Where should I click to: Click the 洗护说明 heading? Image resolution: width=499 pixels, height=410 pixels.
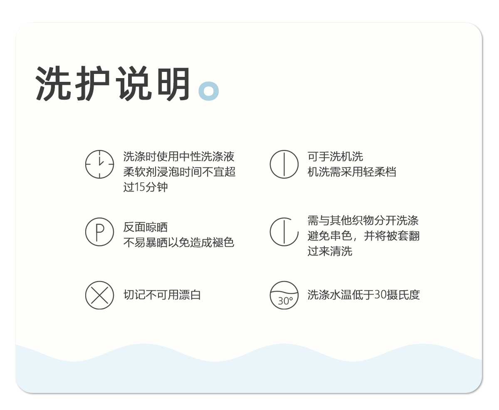113,84
